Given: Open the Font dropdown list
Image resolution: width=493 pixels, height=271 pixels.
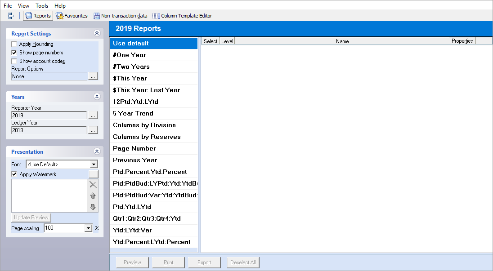Looking at the screenshot, I should coord(94,164).
